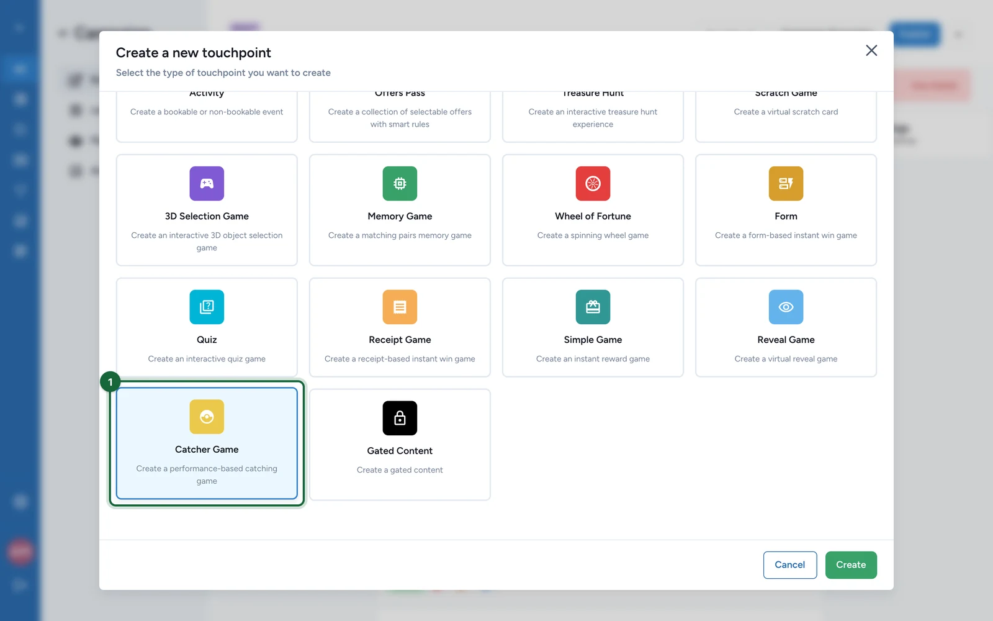Select the 3D Selection Game gamepad icon
The height and width of the screenshot is (621, 993).
[x=207, y=183]
